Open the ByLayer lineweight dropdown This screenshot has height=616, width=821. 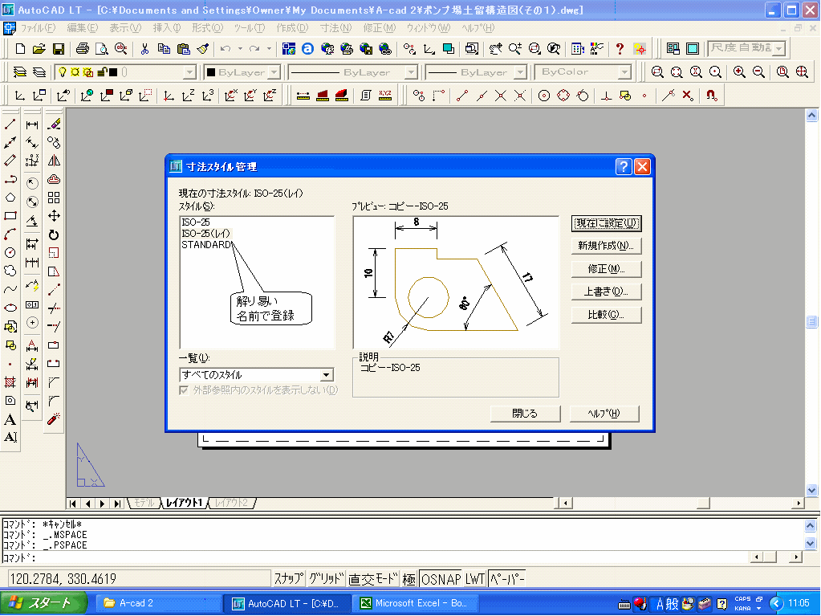(x=520, y=72)
